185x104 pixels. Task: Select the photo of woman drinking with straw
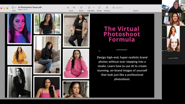coord(76,89)
